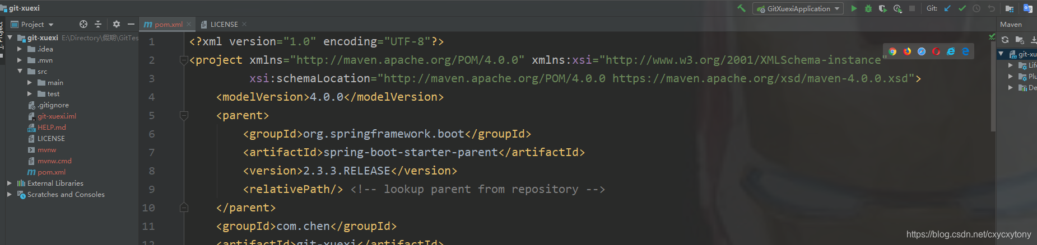Screen dimensions: 1037x245
Task: Open pom.xml preview in Safari
Action: (x=922, y=51)
